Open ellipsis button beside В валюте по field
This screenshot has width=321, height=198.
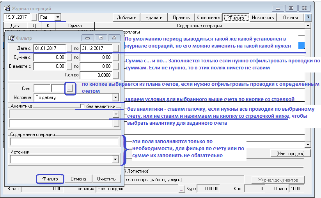pos(116,67)
